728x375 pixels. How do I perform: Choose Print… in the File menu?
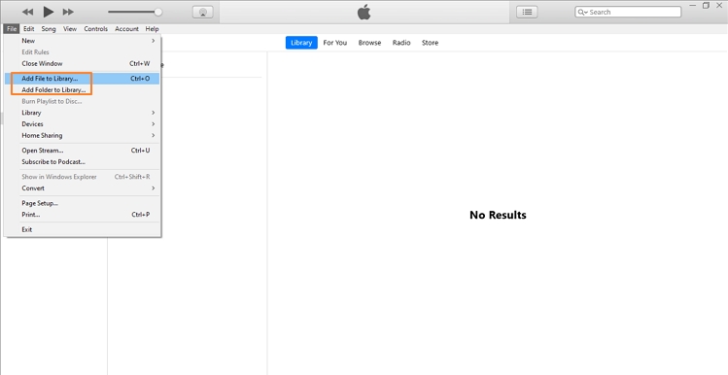[x=83, y=215]
